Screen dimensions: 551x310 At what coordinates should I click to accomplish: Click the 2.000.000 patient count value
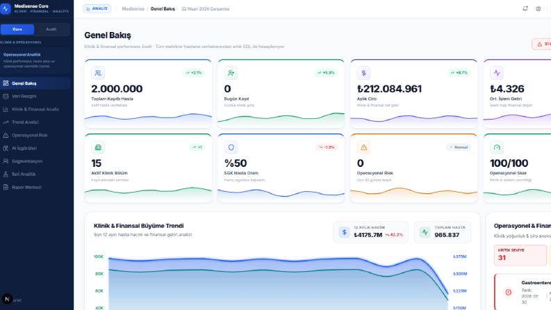(117, 89)
